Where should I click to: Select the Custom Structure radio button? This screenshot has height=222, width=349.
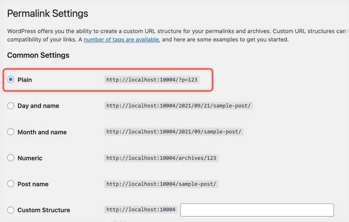tap(11, 210)
